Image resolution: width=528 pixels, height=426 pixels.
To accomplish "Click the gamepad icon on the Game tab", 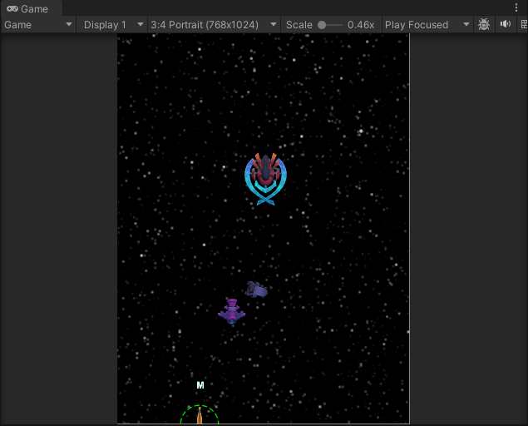I will (x=12, y=8).
